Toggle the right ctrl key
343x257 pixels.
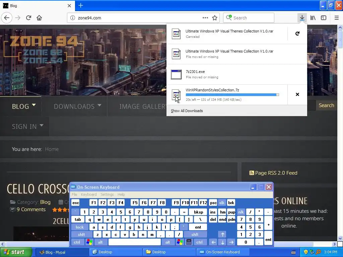point(199,242)
